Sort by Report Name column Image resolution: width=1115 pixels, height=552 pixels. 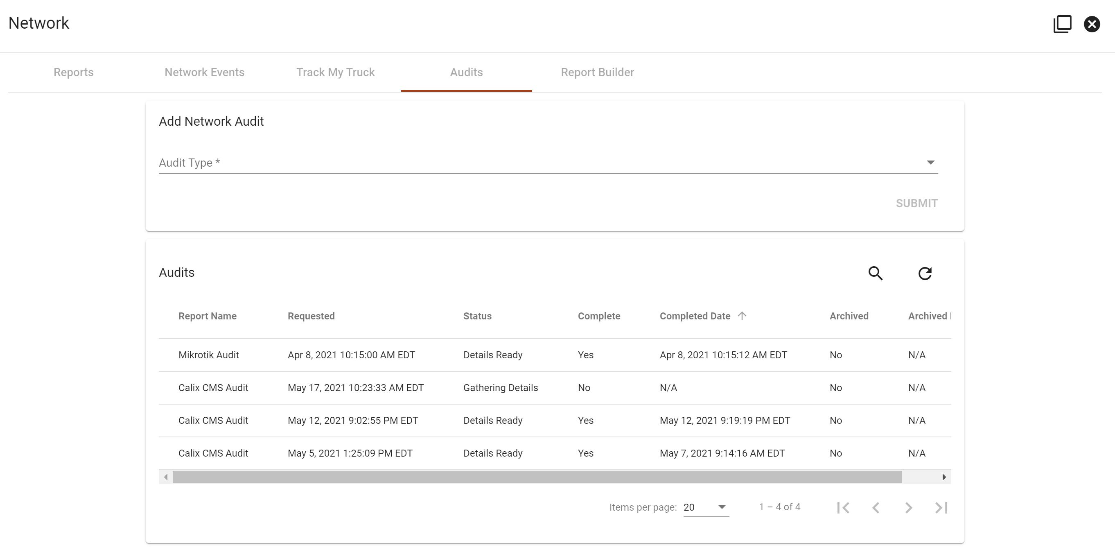coord(208,316)
